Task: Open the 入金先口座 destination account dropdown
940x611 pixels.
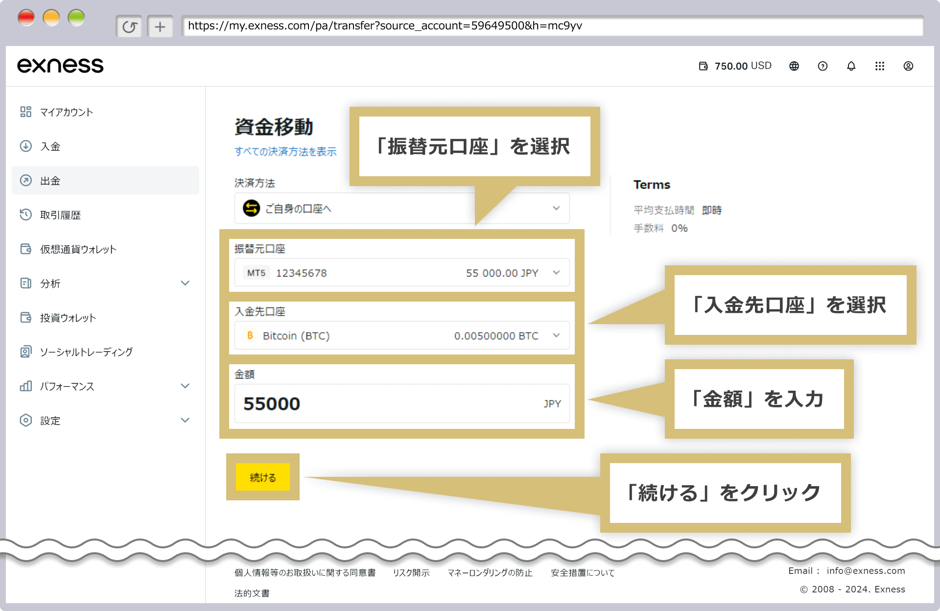Action: [x=402, y=335]
